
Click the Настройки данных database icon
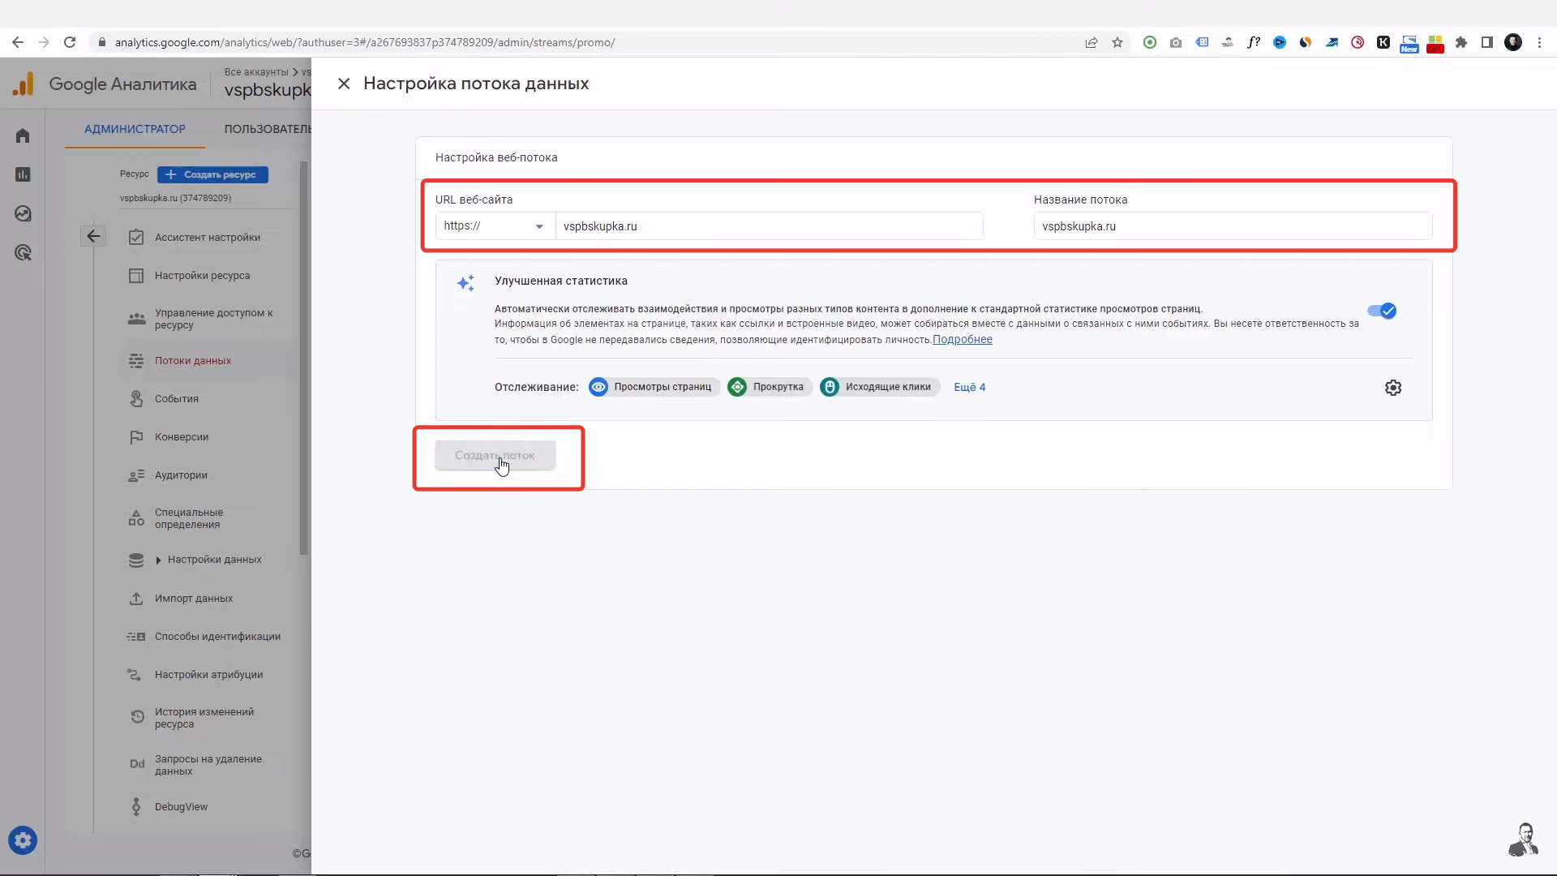(136, 560)
